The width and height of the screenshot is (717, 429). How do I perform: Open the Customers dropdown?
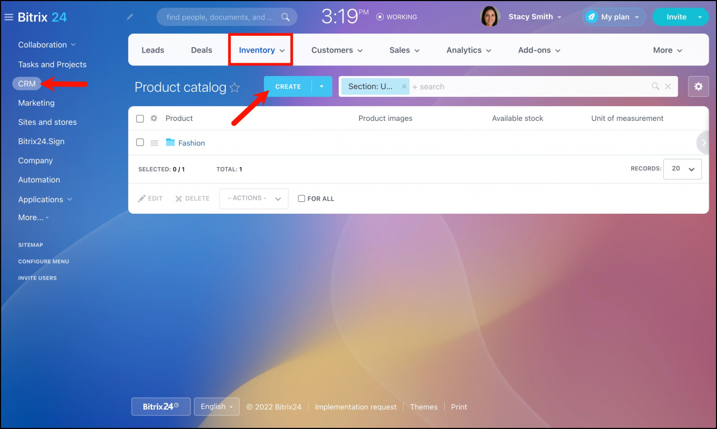point(337,50)
